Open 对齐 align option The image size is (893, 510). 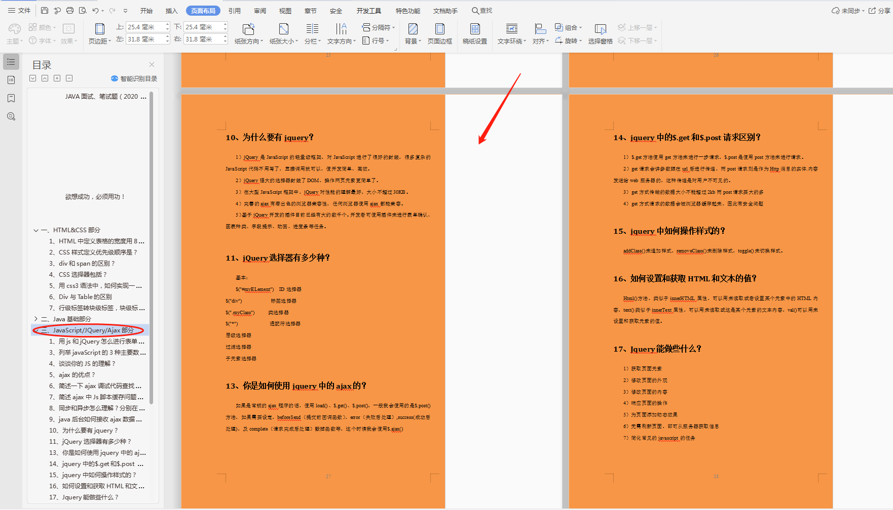pos(540,34)
